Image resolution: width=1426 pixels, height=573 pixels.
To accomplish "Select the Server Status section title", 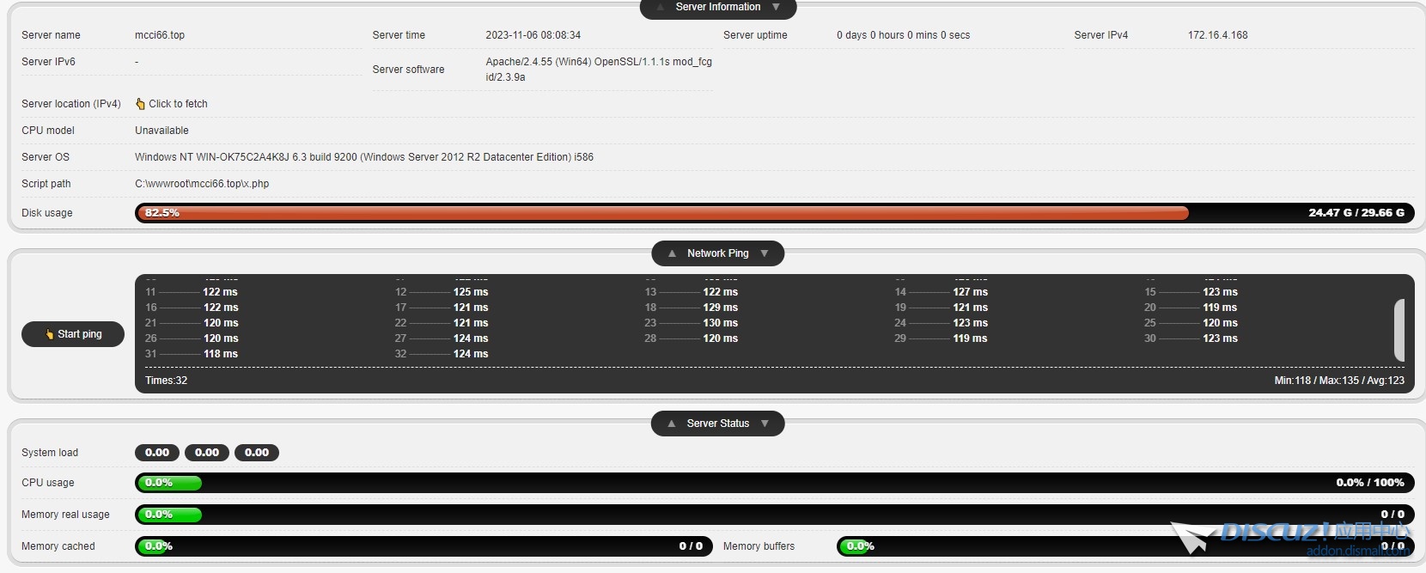I will [718, 424].
